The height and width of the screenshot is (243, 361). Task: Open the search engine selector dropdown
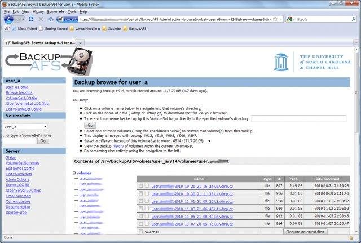pyautogui.click(x=290, y=19)
